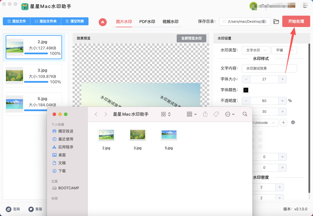Open the save directory folder icon

pos(276,22)
